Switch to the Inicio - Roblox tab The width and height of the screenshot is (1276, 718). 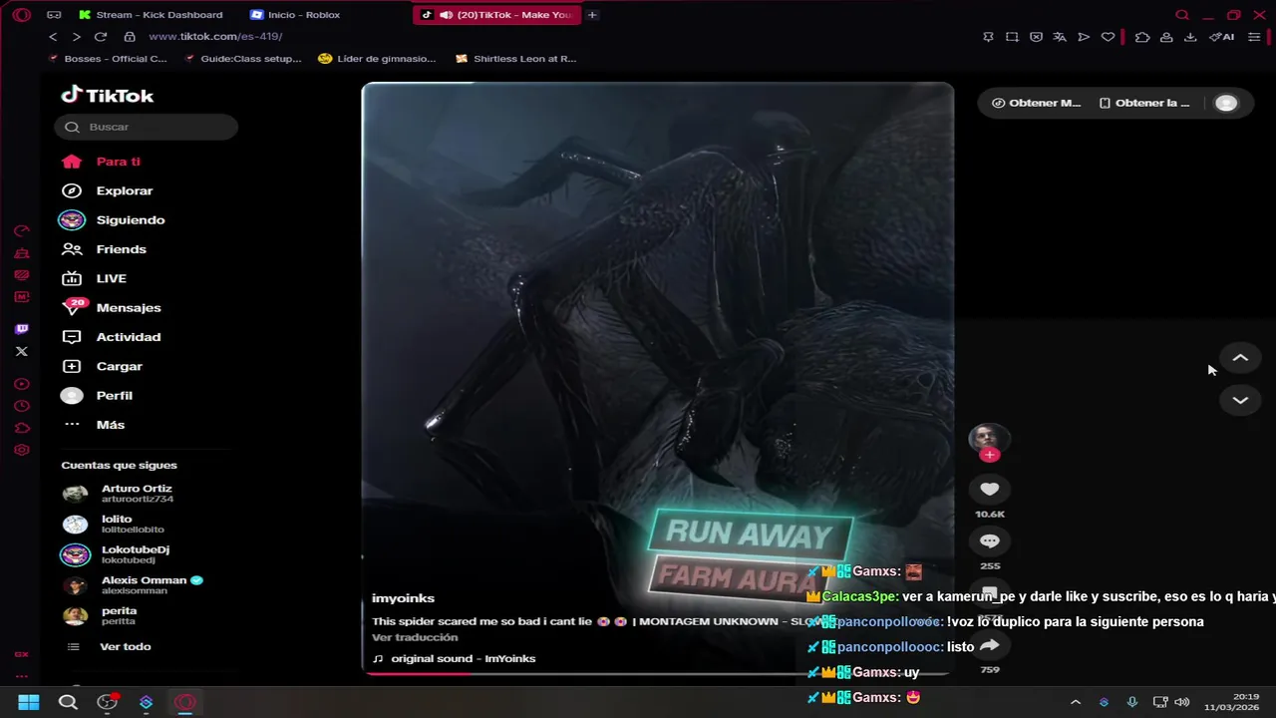click(295, 15)
